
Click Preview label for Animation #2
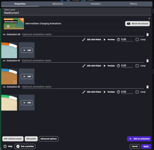pyautogui.click(x=111, y=92)
